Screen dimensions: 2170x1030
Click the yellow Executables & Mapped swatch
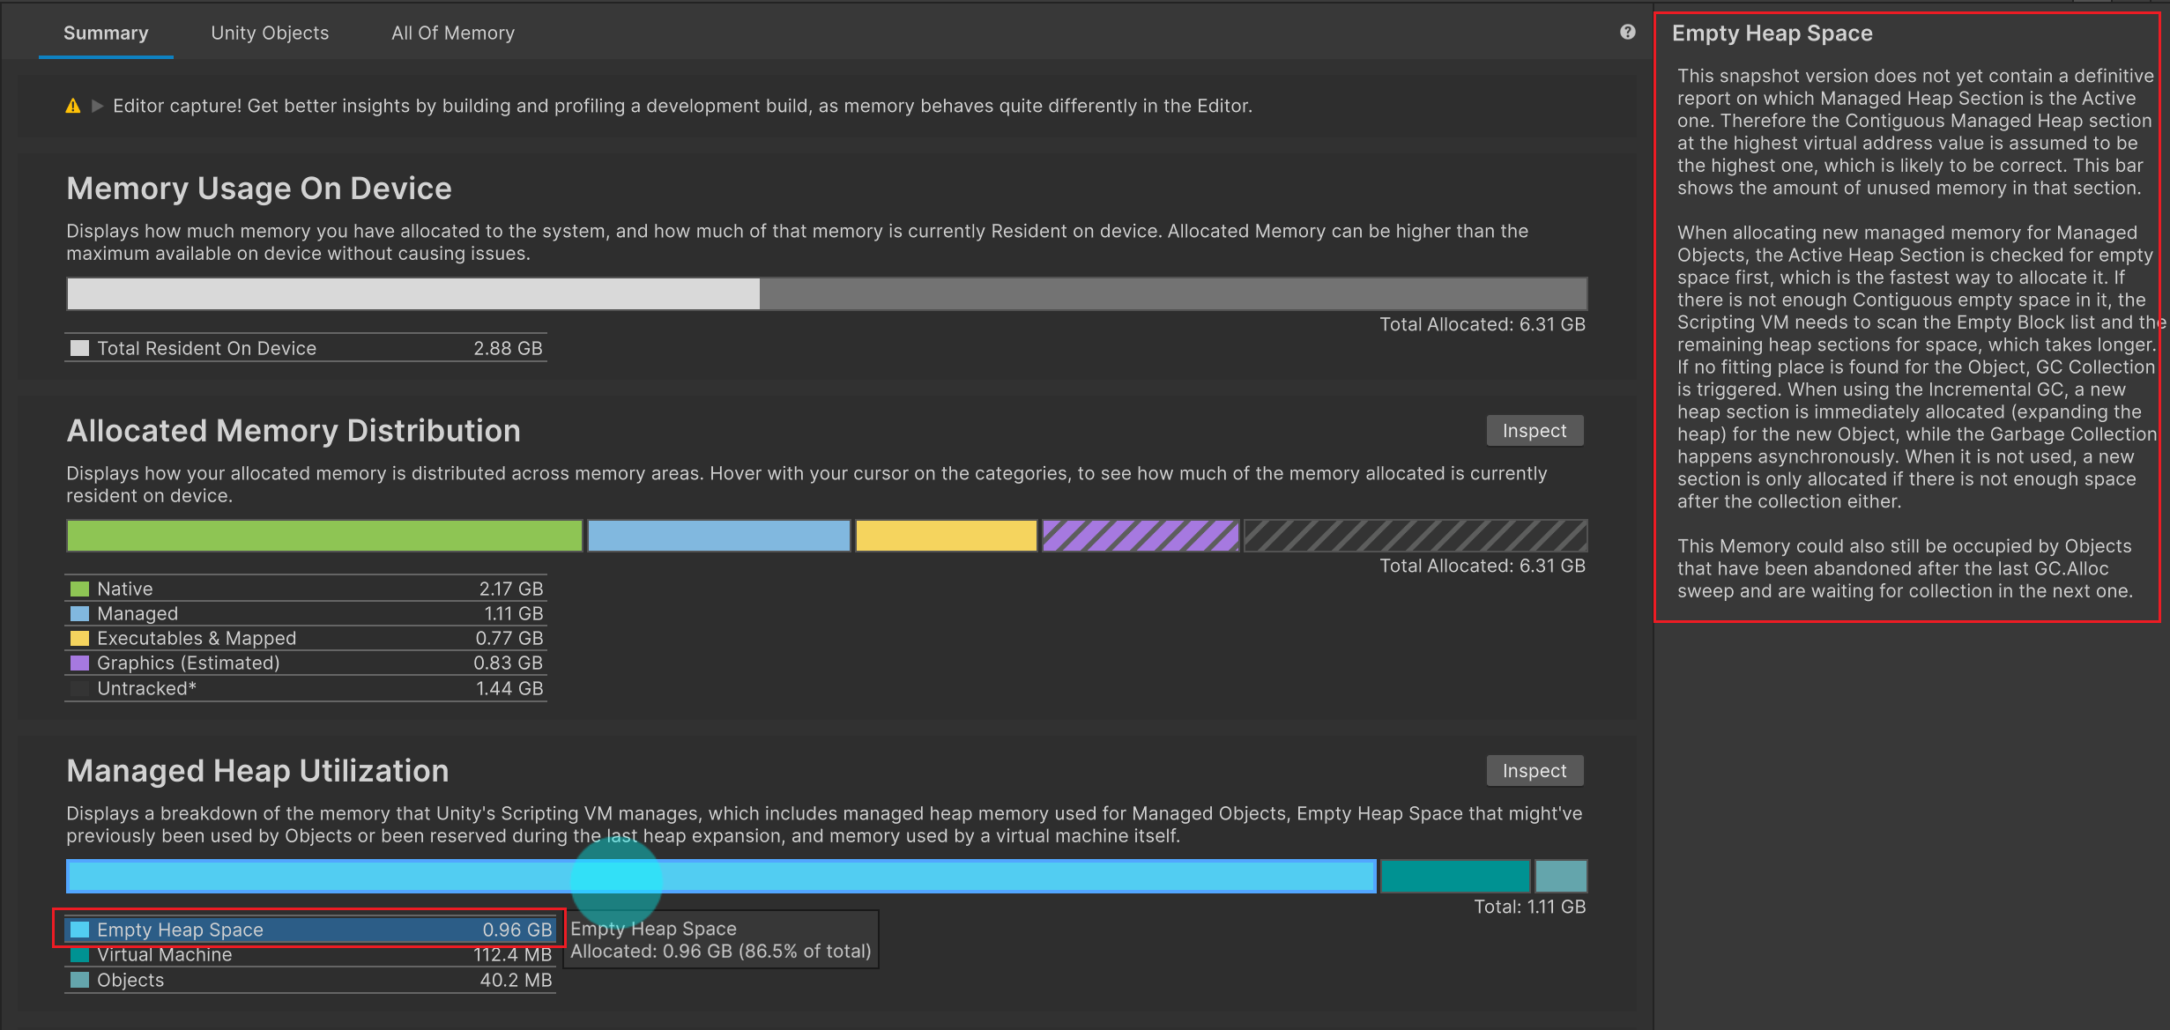79,638
